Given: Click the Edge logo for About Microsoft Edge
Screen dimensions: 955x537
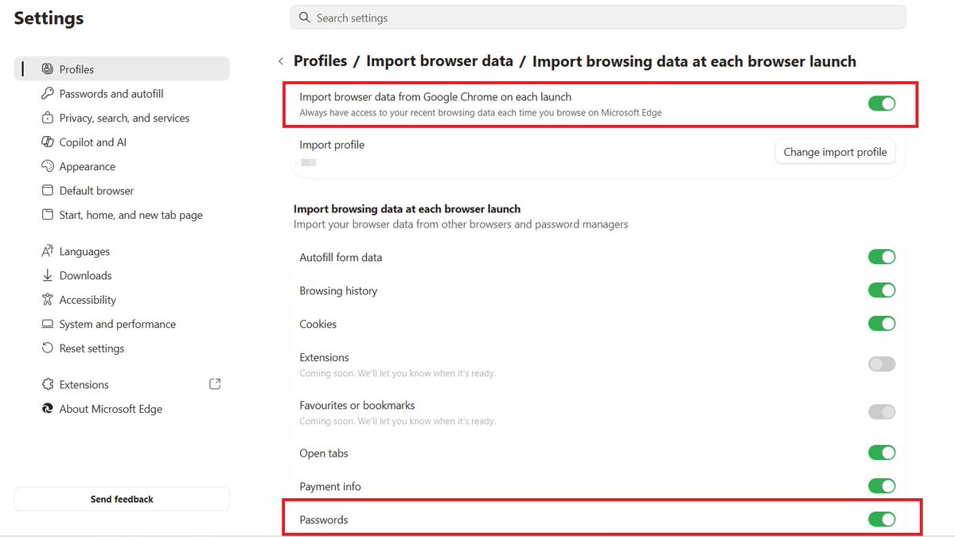Looking at the screenshot, I should click(x=47, y=409).
